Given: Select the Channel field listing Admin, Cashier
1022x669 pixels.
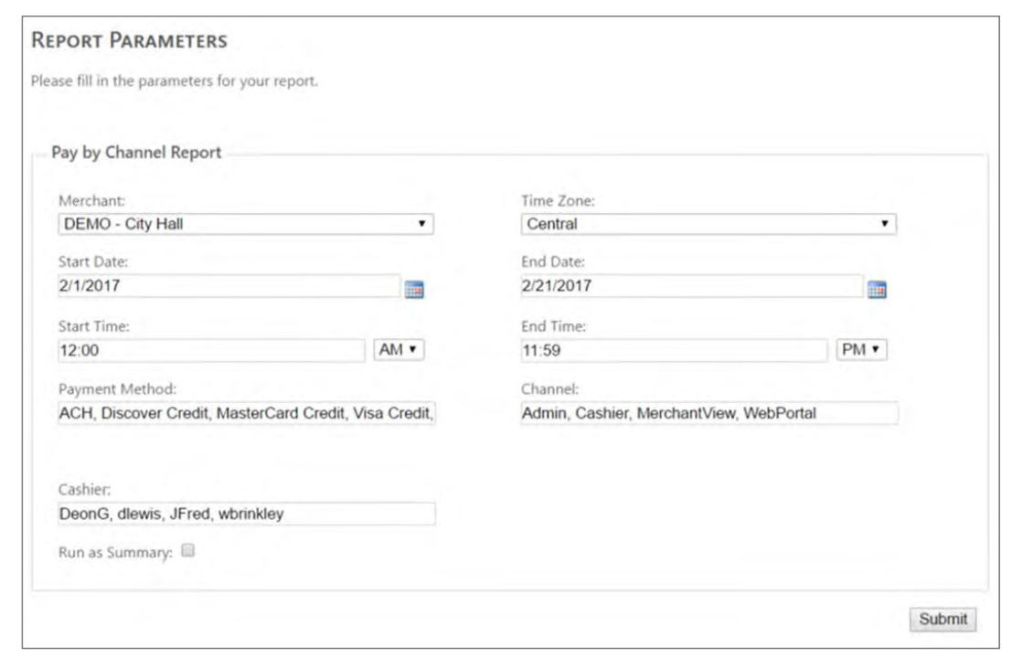Looking at the screenshot, I should (x=708, y=413).
